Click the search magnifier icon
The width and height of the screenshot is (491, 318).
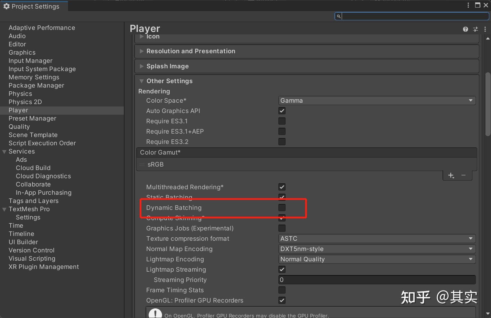point(339,16)
